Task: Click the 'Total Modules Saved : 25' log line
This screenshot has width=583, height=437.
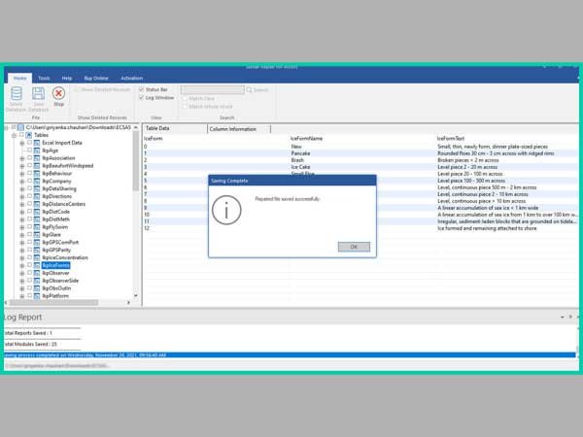Action: (x=30, y=344)
